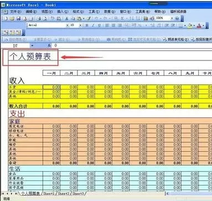Screen dimensions: 212x201
Task: Select the 个人预算表 title cell
Action: tap(30, 56)
